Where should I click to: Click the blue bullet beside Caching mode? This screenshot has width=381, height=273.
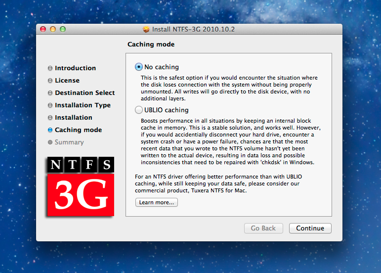point(50,130)
